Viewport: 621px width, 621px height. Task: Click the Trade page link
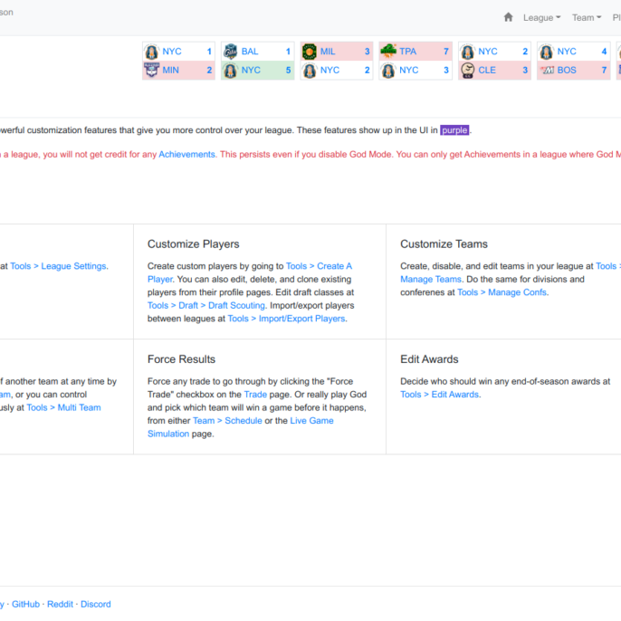255,395
